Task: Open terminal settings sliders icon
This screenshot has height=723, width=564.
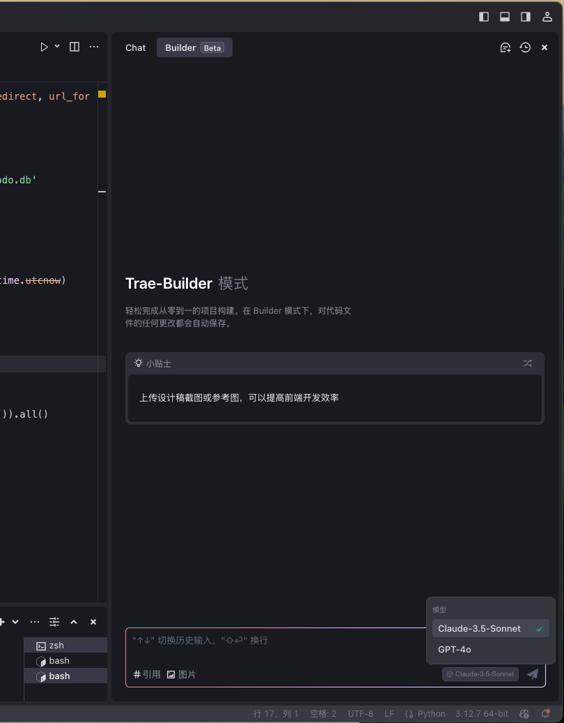Action: [x=54, y=622]
